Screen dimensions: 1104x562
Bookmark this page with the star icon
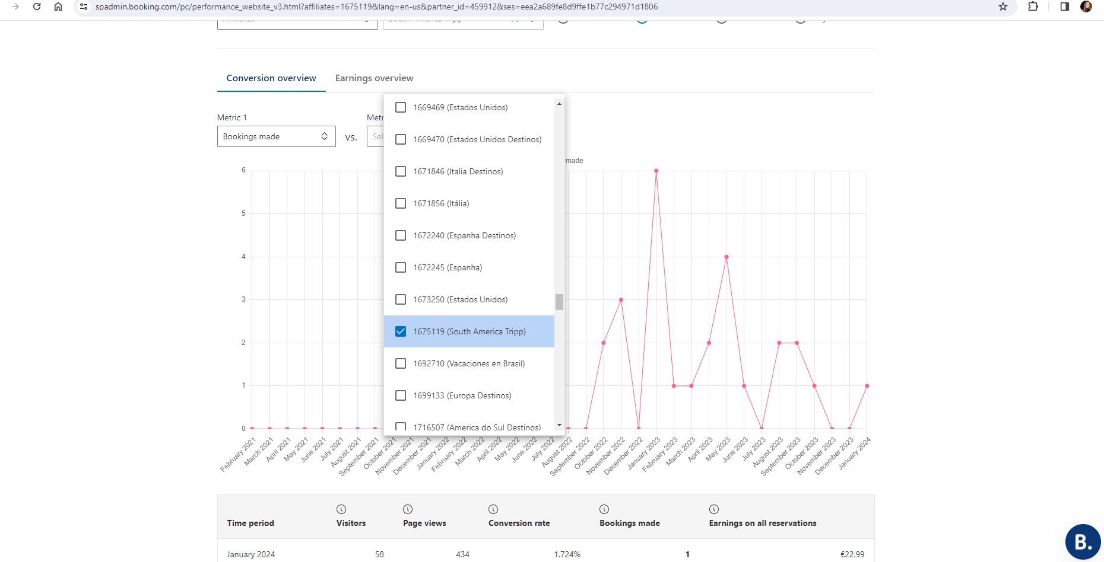[x=1003, y=7]
